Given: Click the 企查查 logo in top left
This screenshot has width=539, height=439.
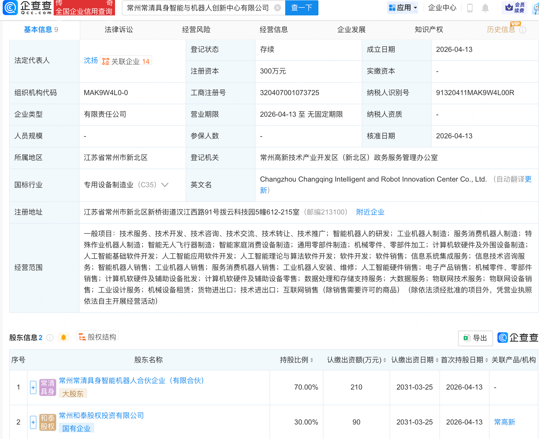Looking at the screenshot, I should (x=26, y=8).
